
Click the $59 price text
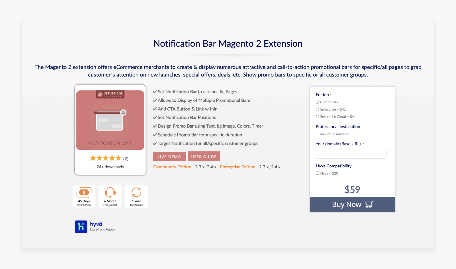pos(352,190)
